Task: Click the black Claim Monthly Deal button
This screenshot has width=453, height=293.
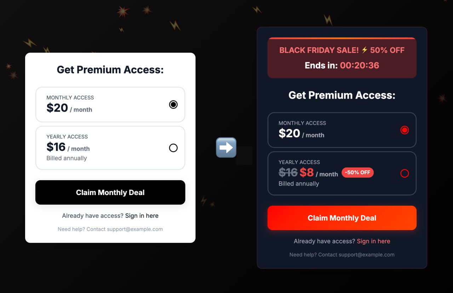Action: click(x=110, y=192)
